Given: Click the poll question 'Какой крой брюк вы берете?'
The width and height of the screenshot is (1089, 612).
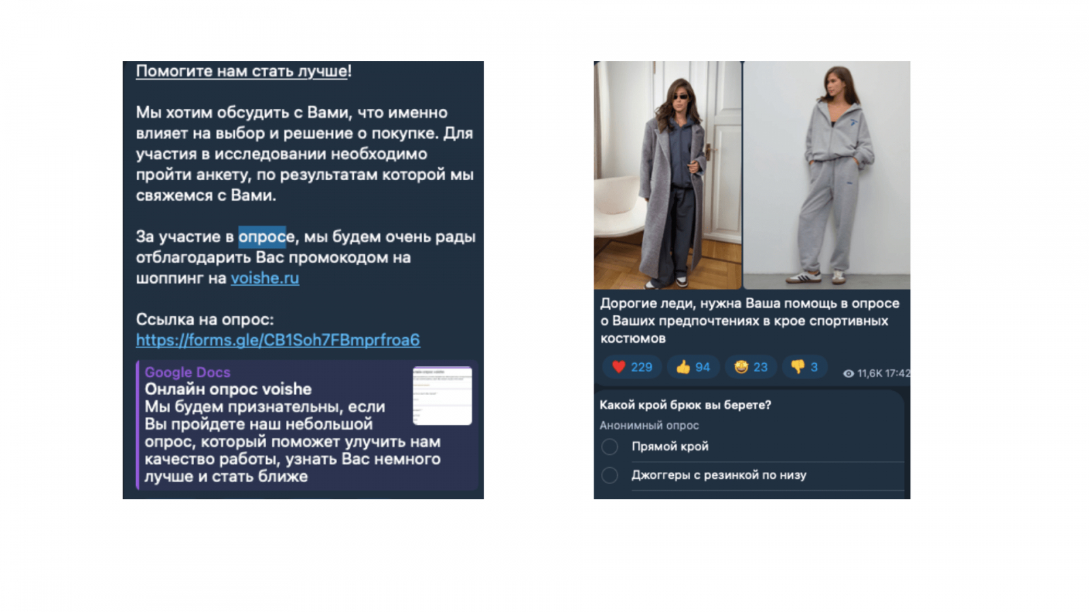Looking at the screenshot, I should (x=685, y=405).
